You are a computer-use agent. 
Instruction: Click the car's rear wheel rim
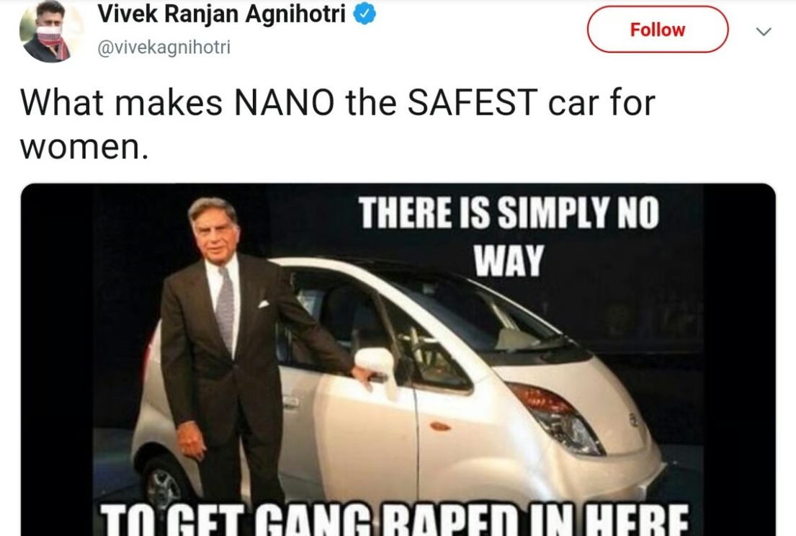tap(164, 488)
